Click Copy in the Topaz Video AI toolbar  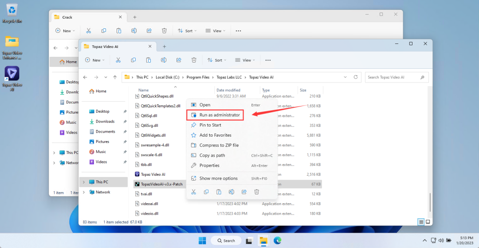(133, 60)
